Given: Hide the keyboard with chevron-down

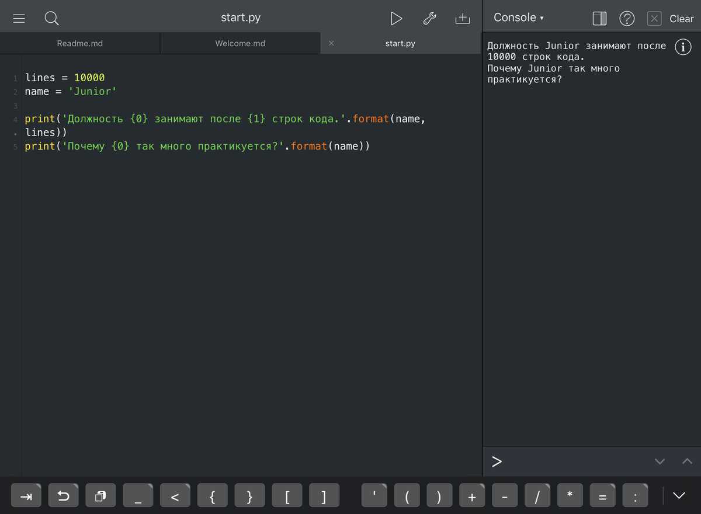Looking at the screenshot, I should pyautogui.click(x=679, y=495).
